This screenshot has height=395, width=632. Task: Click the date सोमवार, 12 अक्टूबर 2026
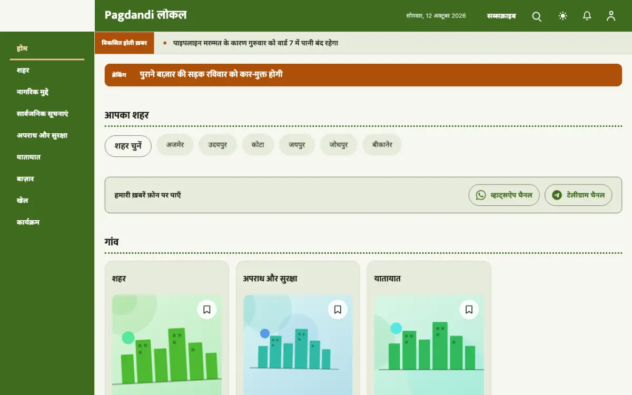[436, 16]
